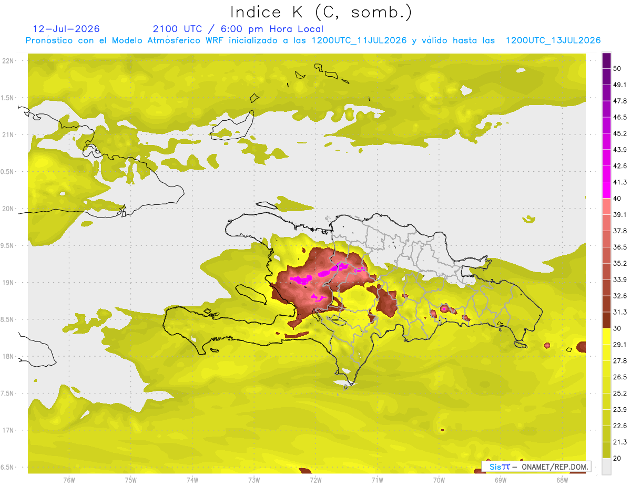Click the color scale value 32.6
The width and height of the screenshot is (631, 487).
pos(619,296)
